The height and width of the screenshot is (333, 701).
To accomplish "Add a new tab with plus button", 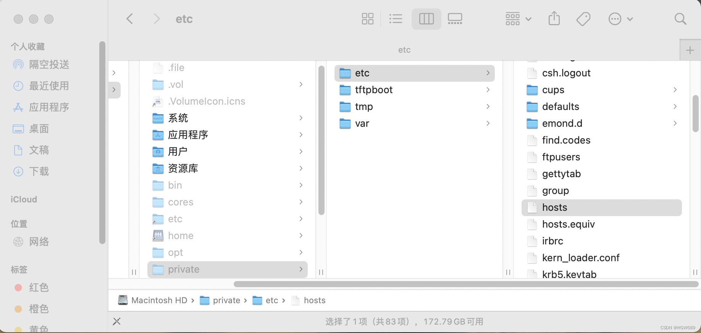I will point(690,50).
